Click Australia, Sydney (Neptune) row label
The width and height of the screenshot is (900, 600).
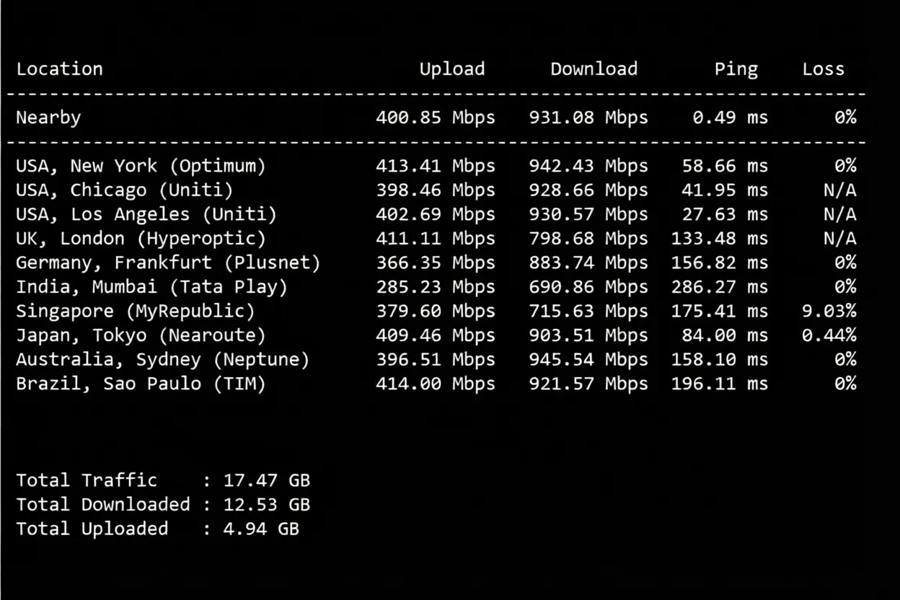(163, 360)
